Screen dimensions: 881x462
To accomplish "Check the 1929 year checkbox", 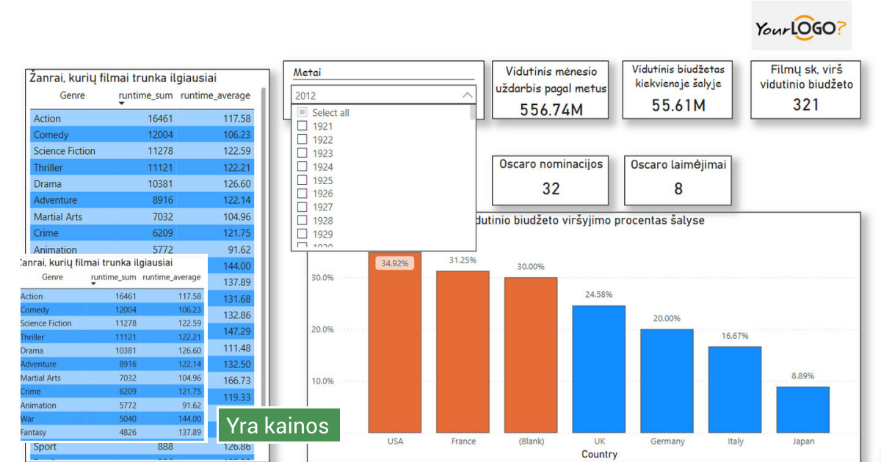I will click(302, 234).
